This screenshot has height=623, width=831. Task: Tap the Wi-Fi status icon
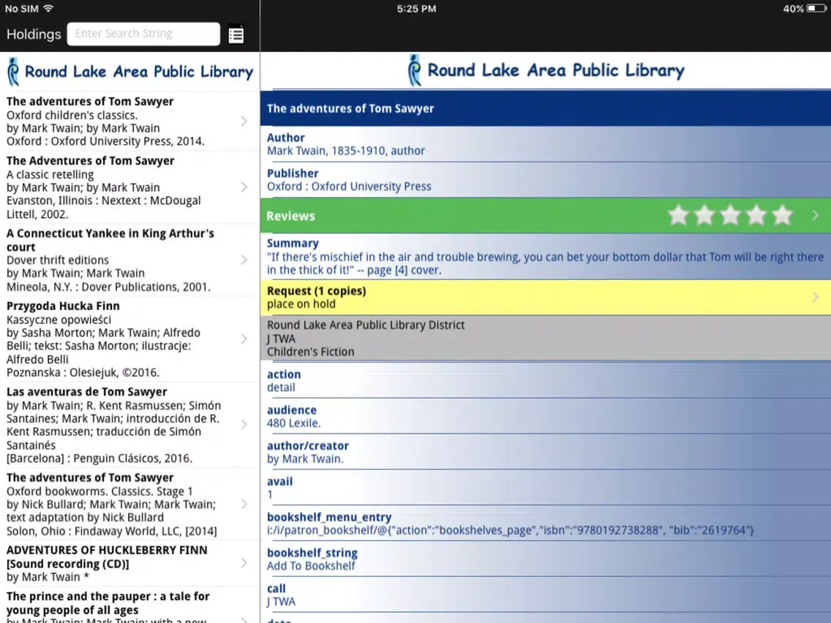click(x=49, y=9)
